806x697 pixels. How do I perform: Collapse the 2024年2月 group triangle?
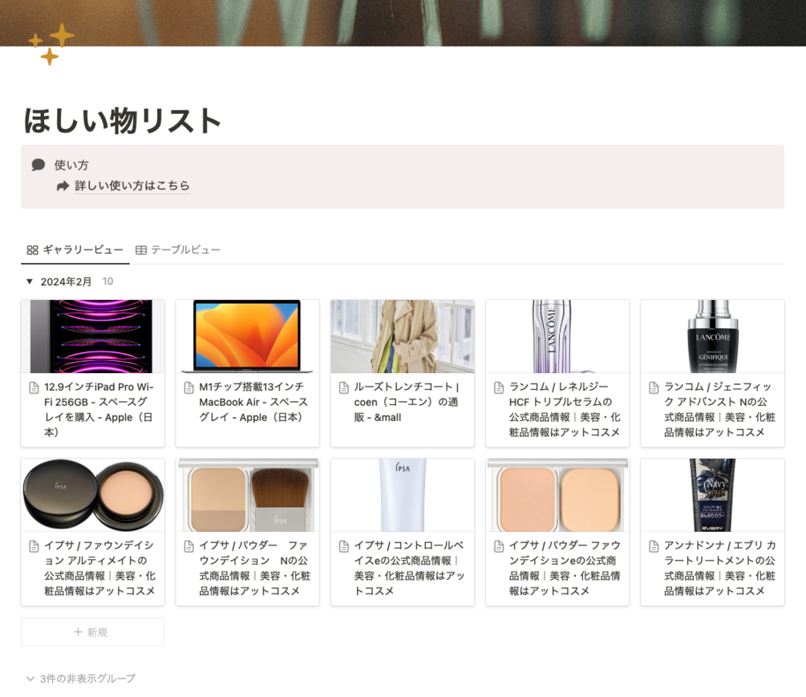tap(30, 282)
